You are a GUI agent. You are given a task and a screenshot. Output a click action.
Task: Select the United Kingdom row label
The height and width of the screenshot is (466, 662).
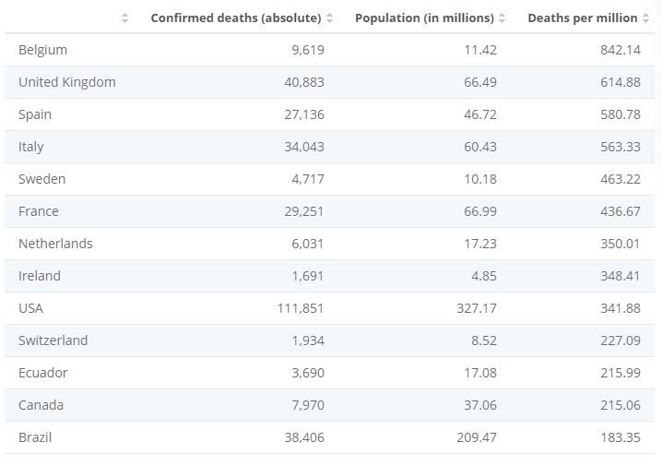pos(67,82)
